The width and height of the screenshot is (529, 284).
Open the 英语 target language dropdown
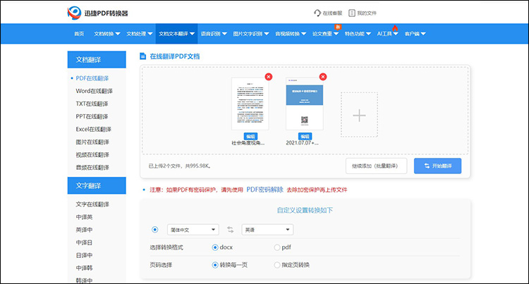(x=267, y=230)
